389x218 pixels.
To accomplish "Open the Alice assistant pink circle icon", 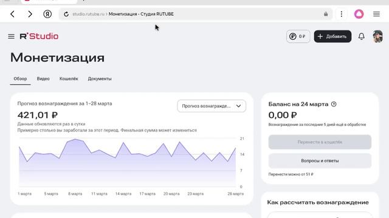I will tap(359, 14).
